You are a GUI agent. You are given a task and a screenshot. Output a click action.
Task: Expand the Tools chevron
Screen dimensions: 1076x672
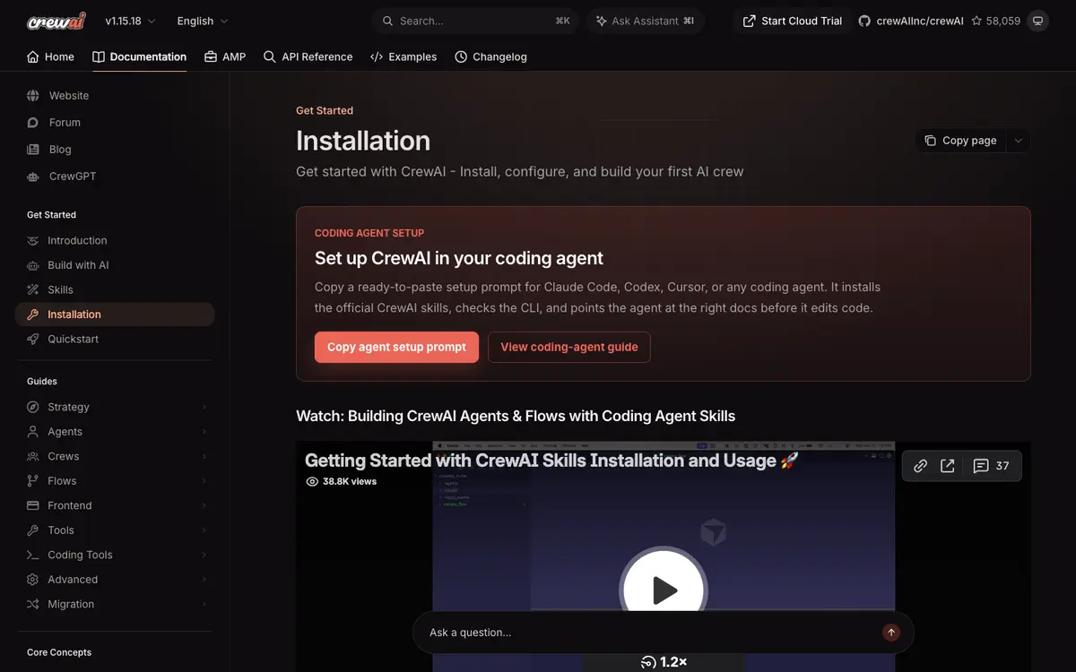point(204,530)
